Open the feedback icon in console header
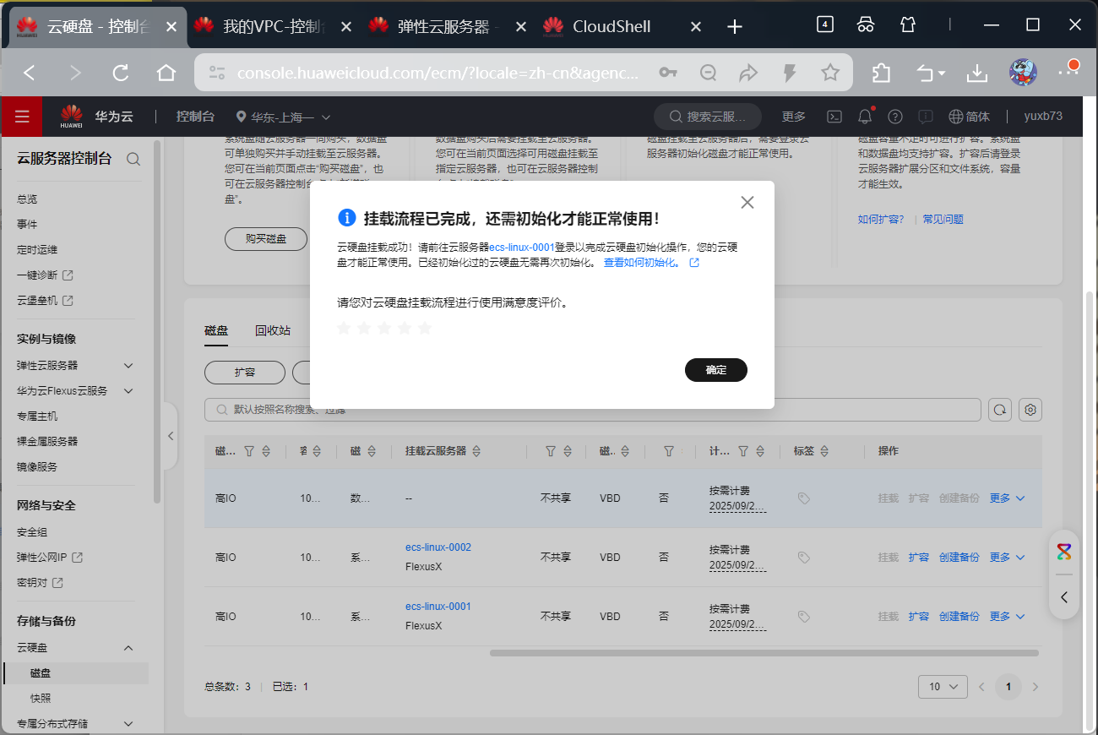This screenshot has width=1098, height=735. point(926,117)
